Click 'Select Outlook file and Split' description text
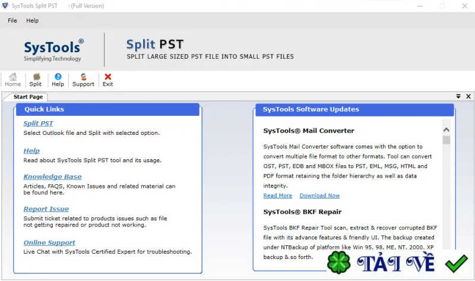 click(x=91, y=132)
